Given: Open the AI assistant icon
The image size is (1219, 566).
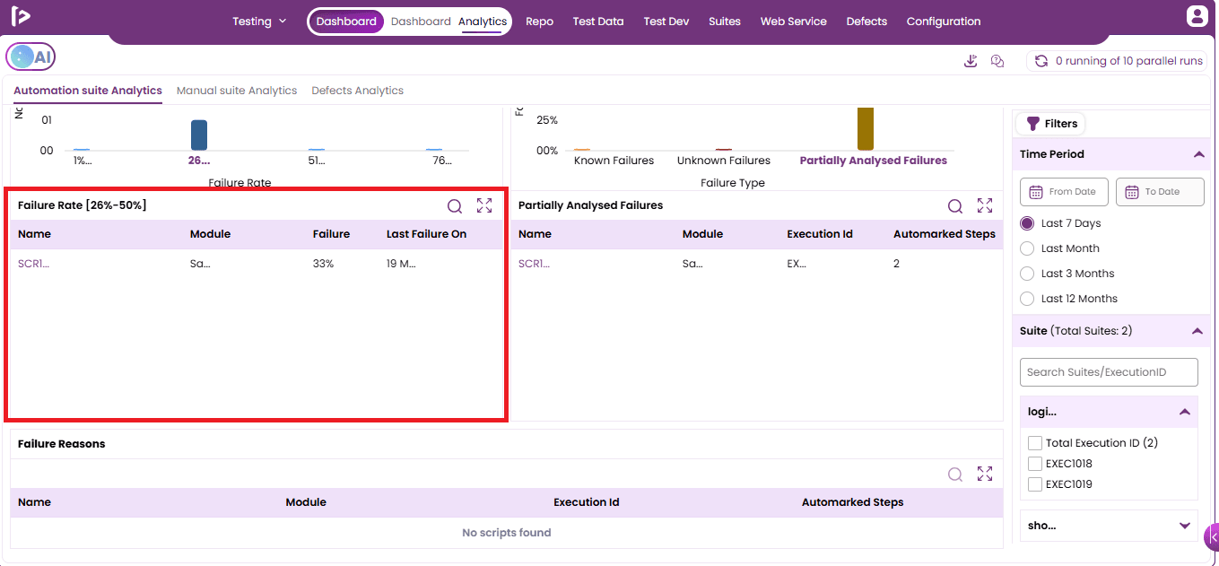Looking at the screenshot, I should (30, 57).
